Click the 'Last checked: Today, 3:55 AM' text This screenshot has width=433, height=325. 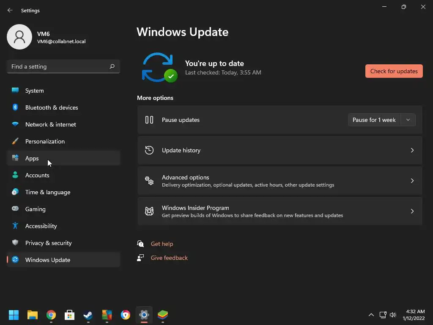[x=223, y=72]
